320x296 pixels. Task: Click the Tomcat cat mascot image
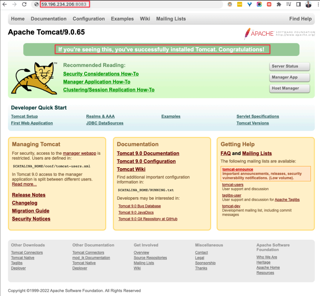[x=34, y=78]
